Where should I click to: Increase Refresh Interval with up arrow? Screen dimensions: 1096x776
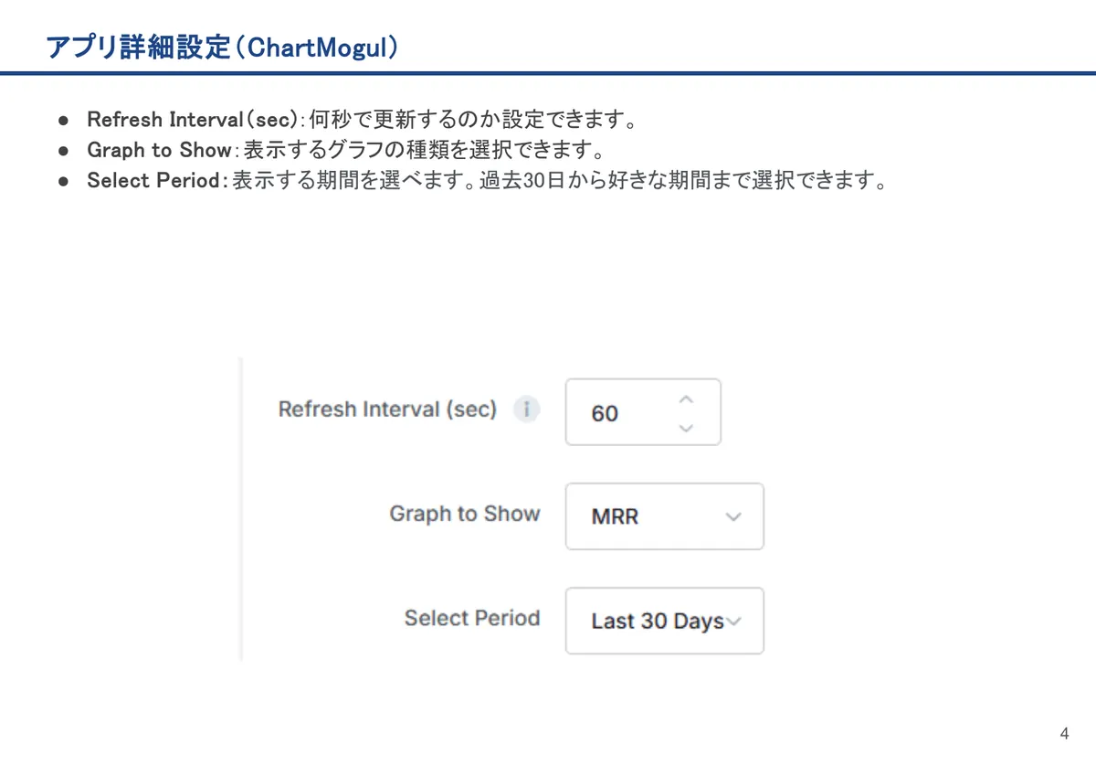tap(688, 399)
